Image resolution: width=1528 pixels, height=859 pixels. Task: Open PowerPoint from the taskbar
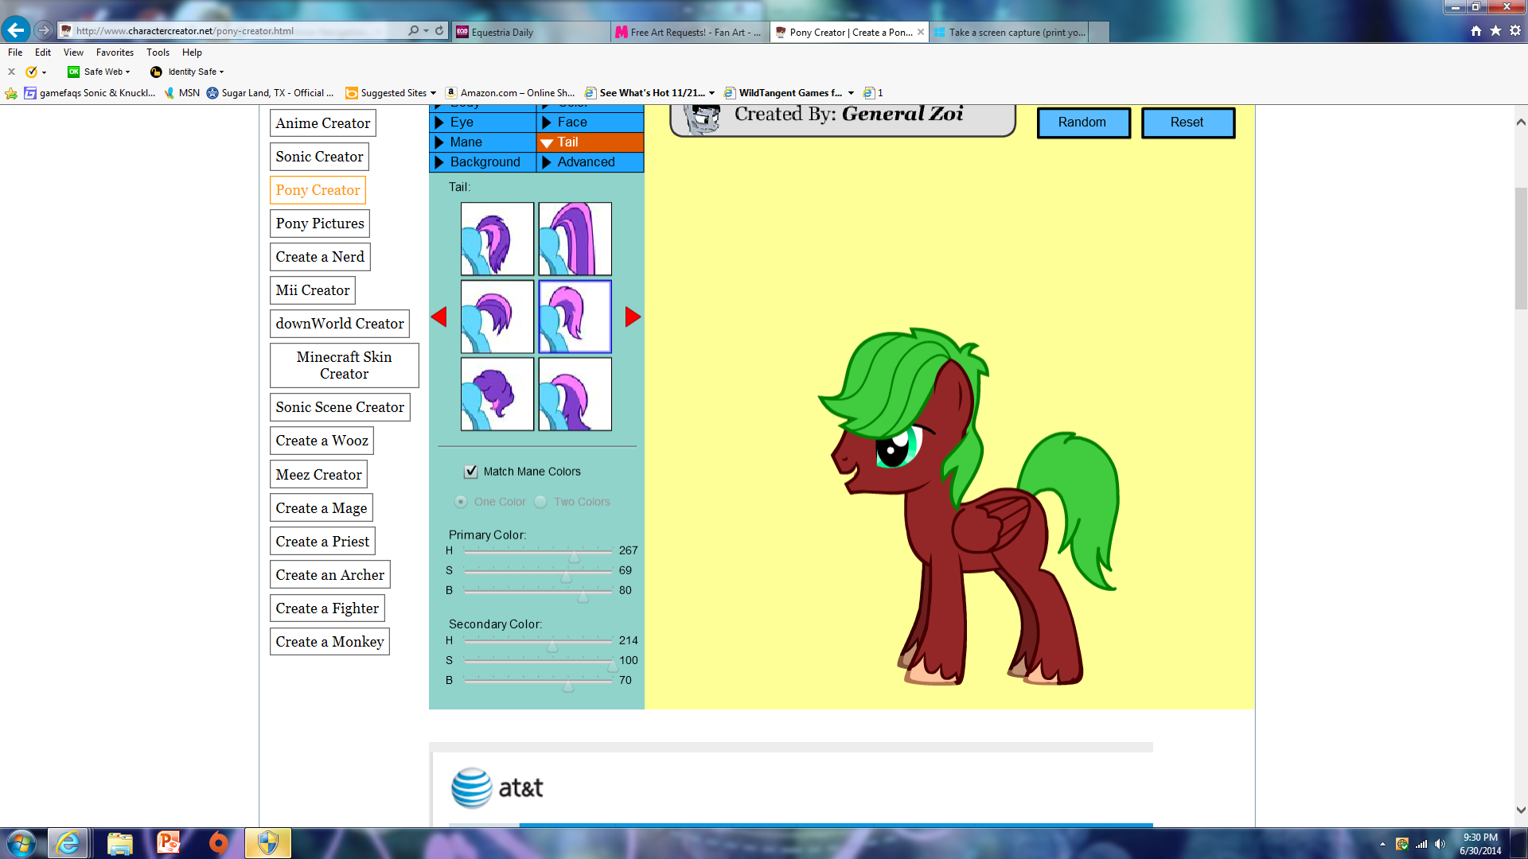[x=169, y=842]
